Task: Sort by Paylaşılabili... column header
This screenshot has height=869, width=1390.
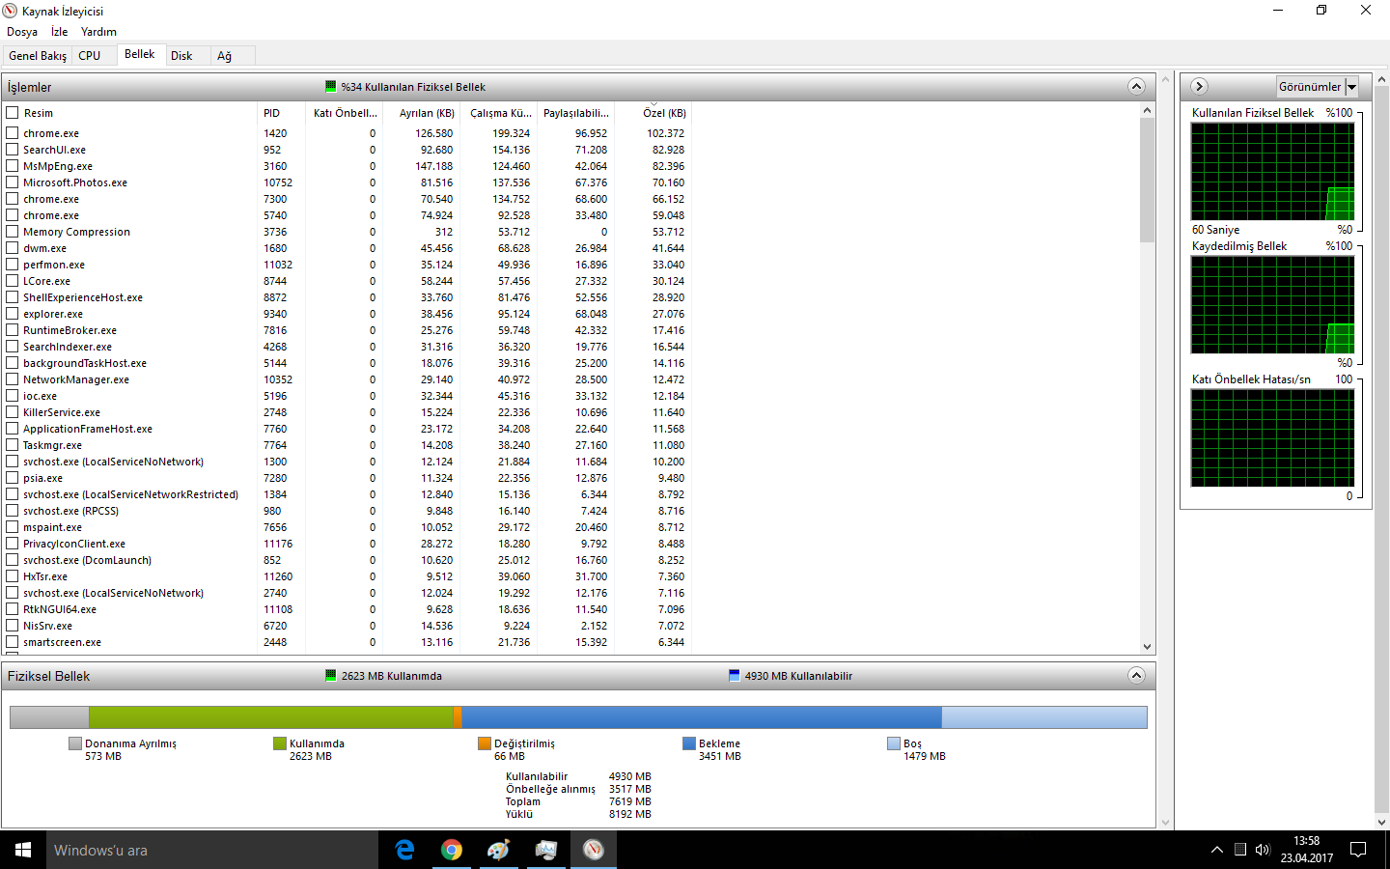Action: [575, 113]
